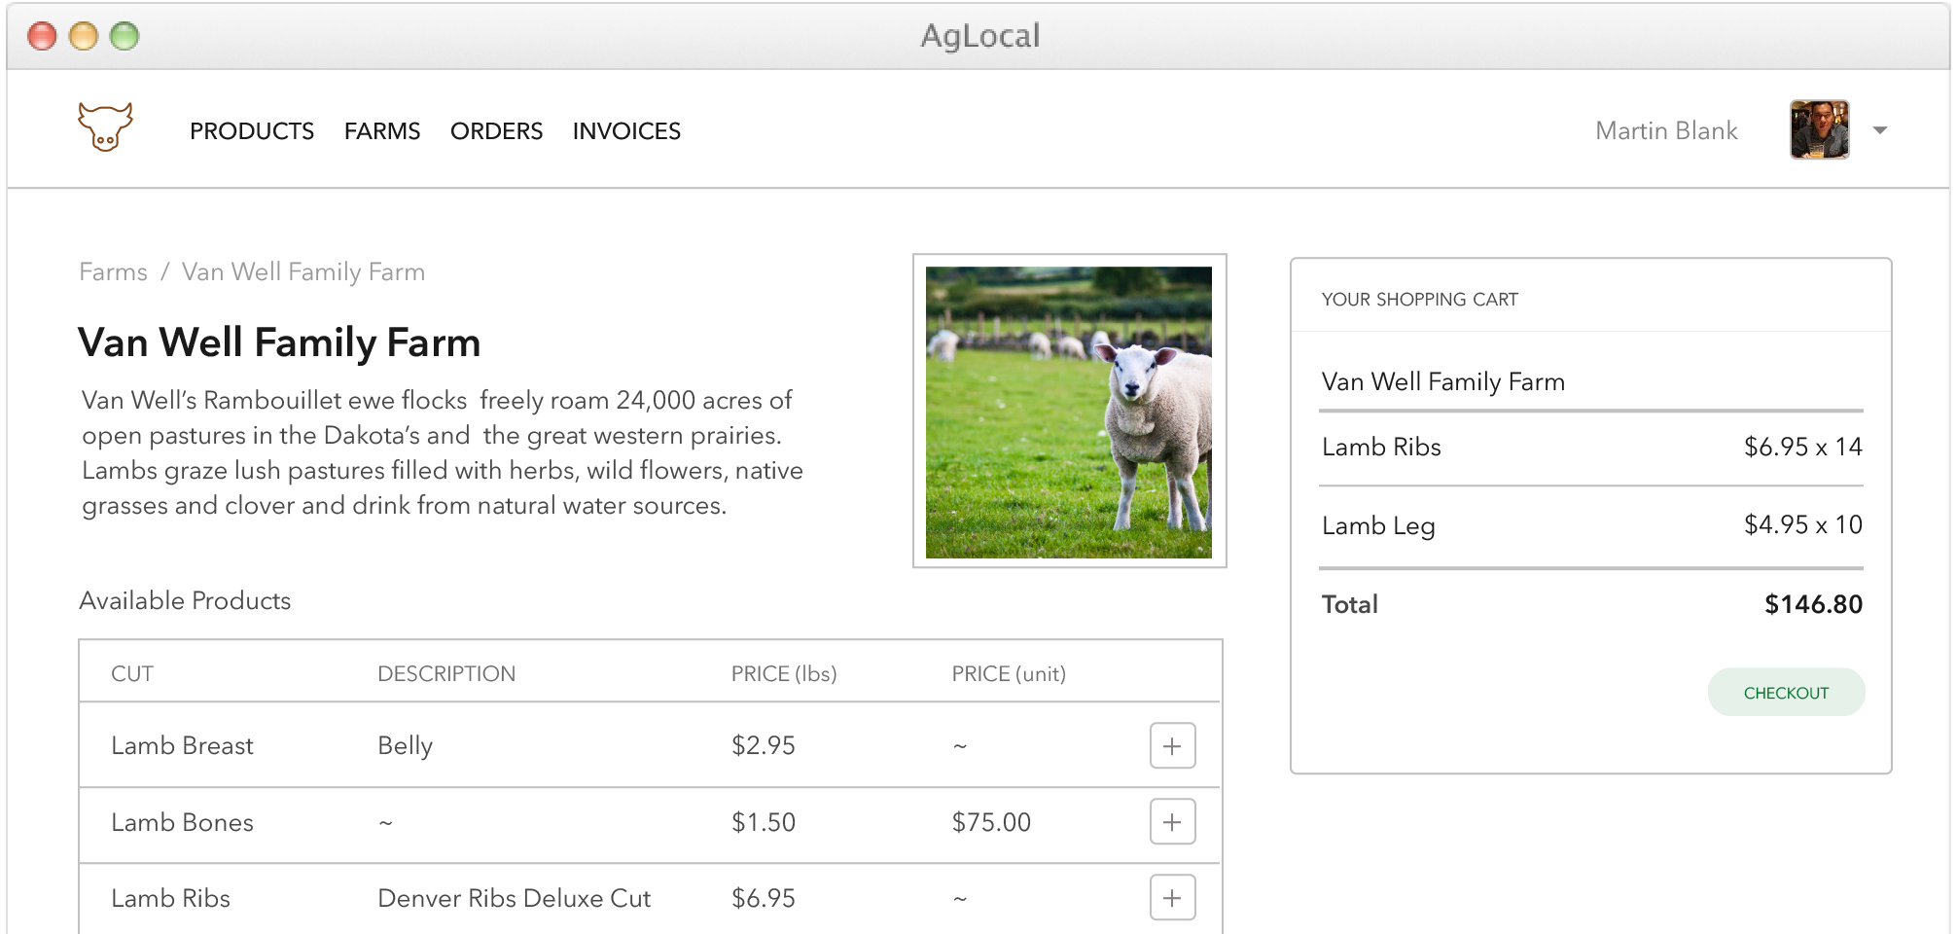Viewport: 1957px width, 934px height.
Task: Open Martin Blank's profile avatar
Action: [1819, 129]
